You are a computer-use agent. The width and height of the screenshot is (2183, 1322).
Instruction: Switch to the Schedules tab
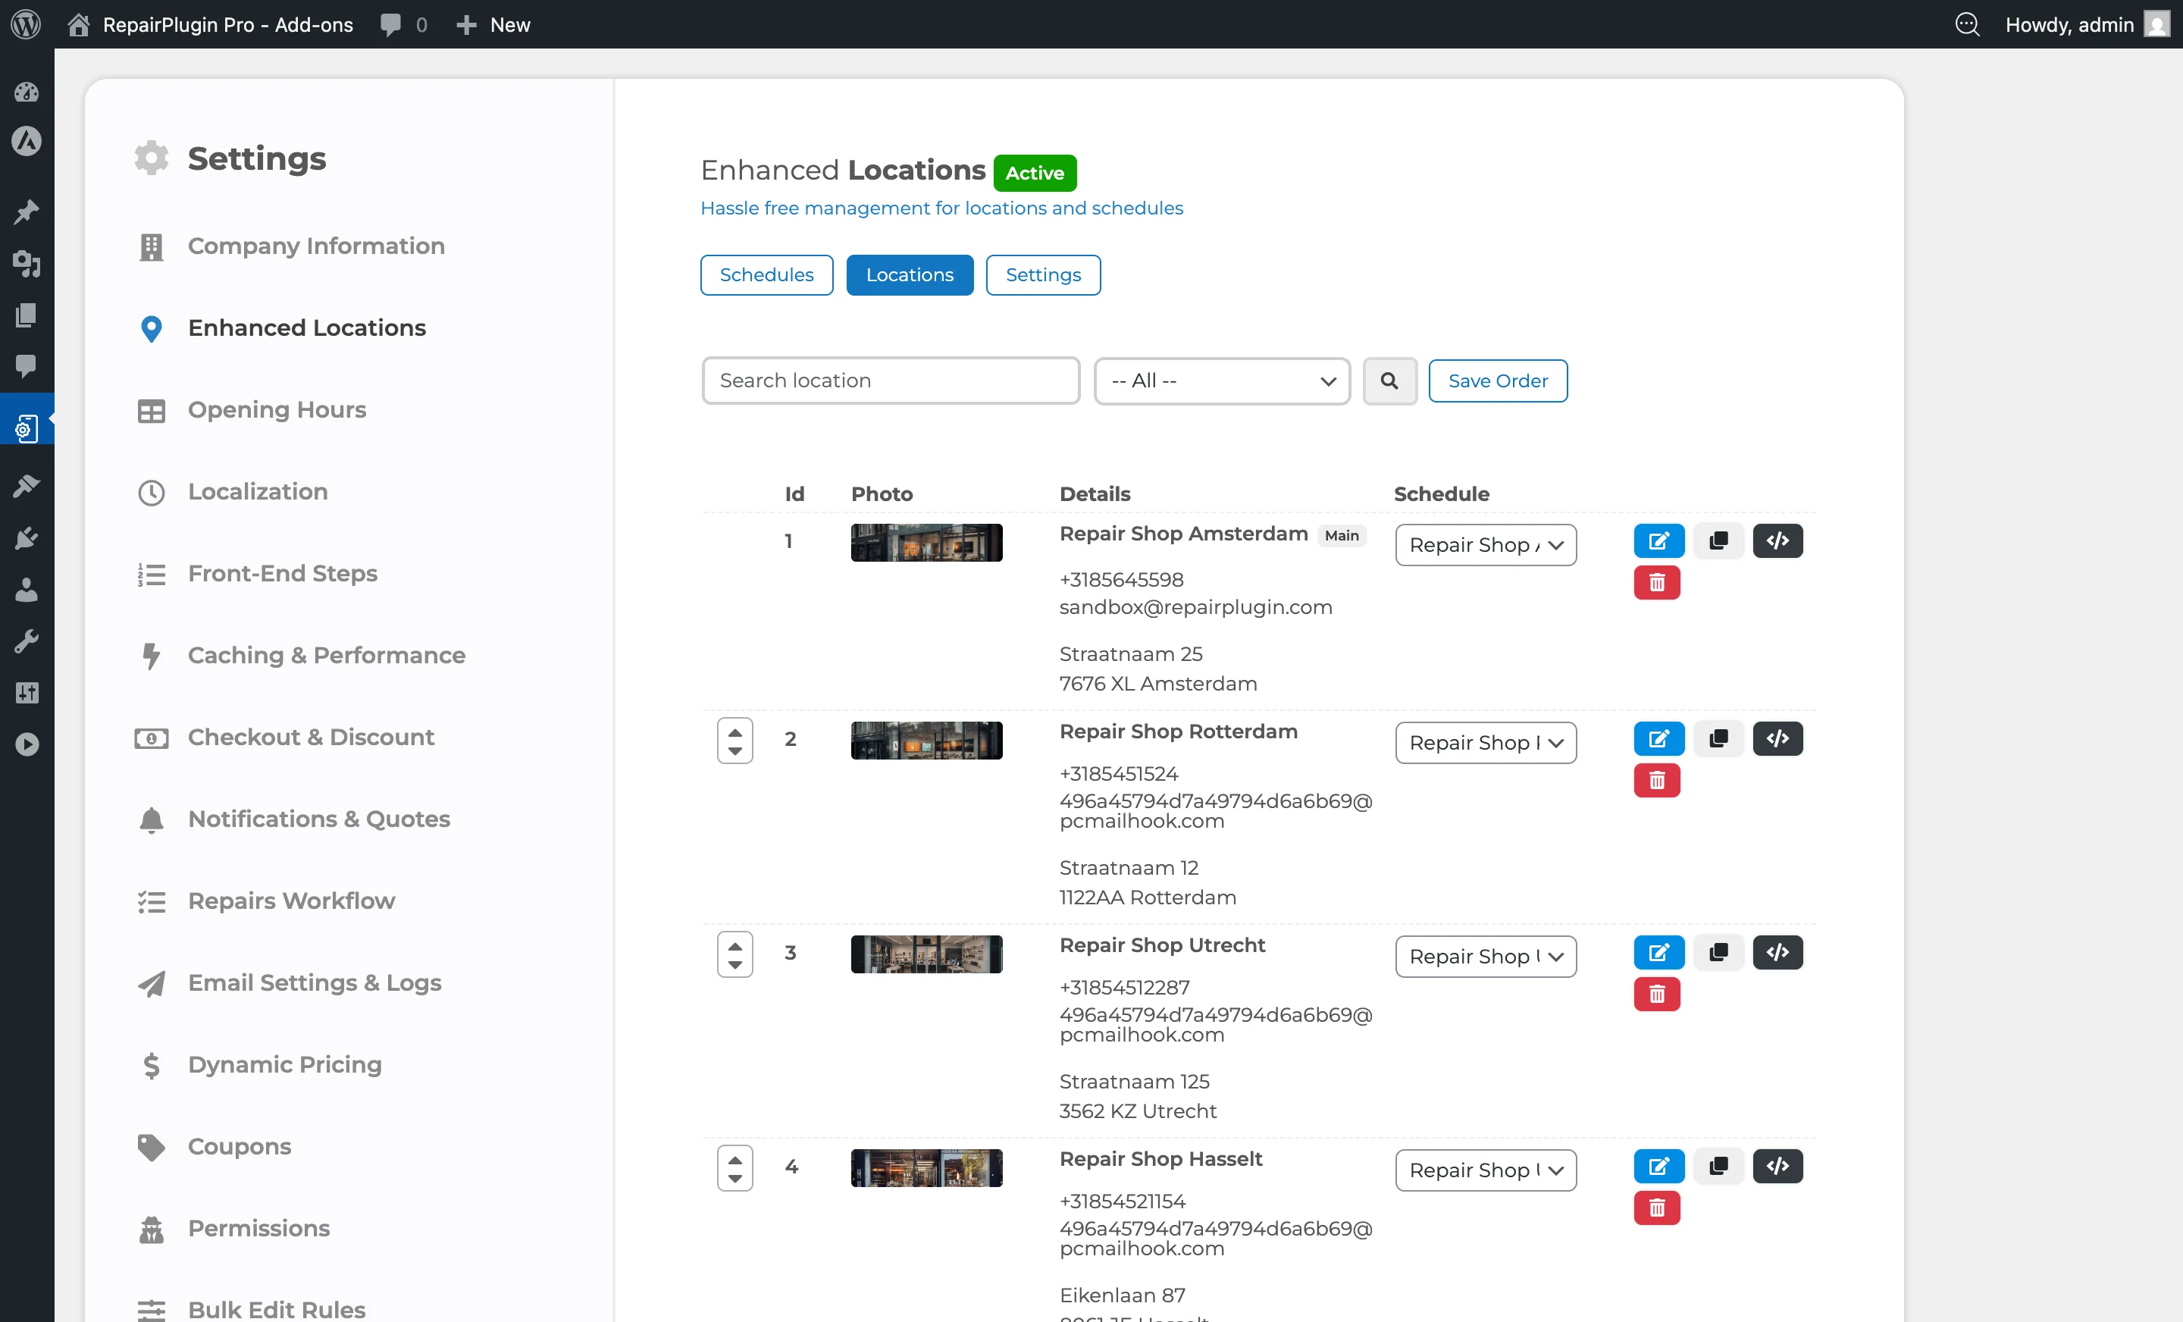(x=766, y=274)
